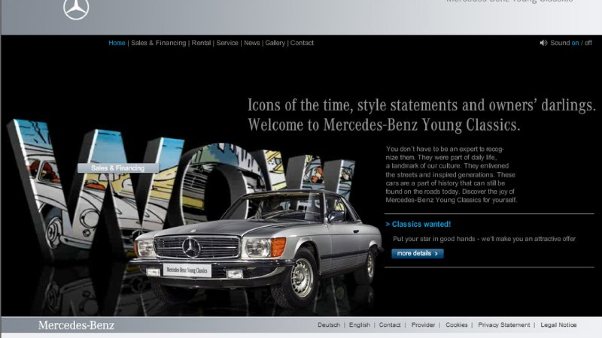
Task: Switch language to Deutsch
Action: tap(329, 325)
